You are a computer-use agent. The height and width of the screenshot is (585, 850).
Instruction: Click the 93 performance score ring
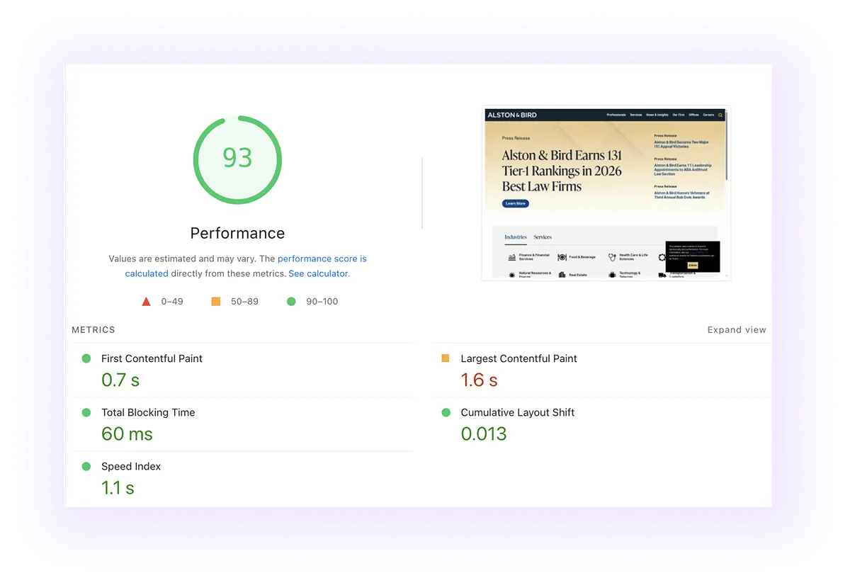coord(237,159)
